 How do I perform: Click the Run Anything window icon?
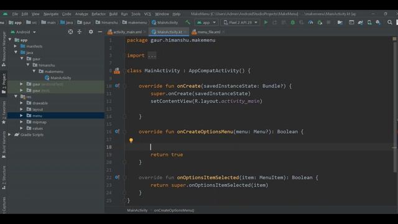tap(351, 22)
